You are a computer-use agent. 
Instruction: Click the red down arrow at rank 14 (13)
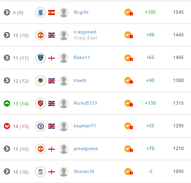click(x=7, y=126)
